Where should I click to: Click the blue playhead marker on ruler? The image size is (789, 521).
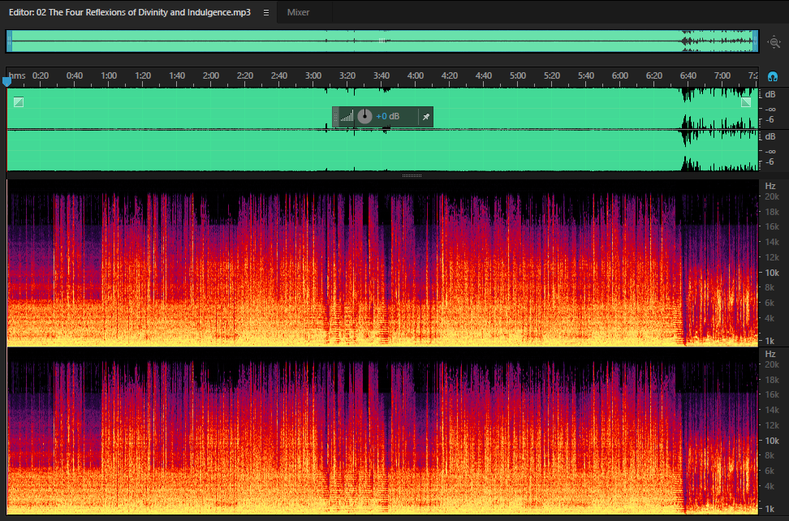coord(6,81)
